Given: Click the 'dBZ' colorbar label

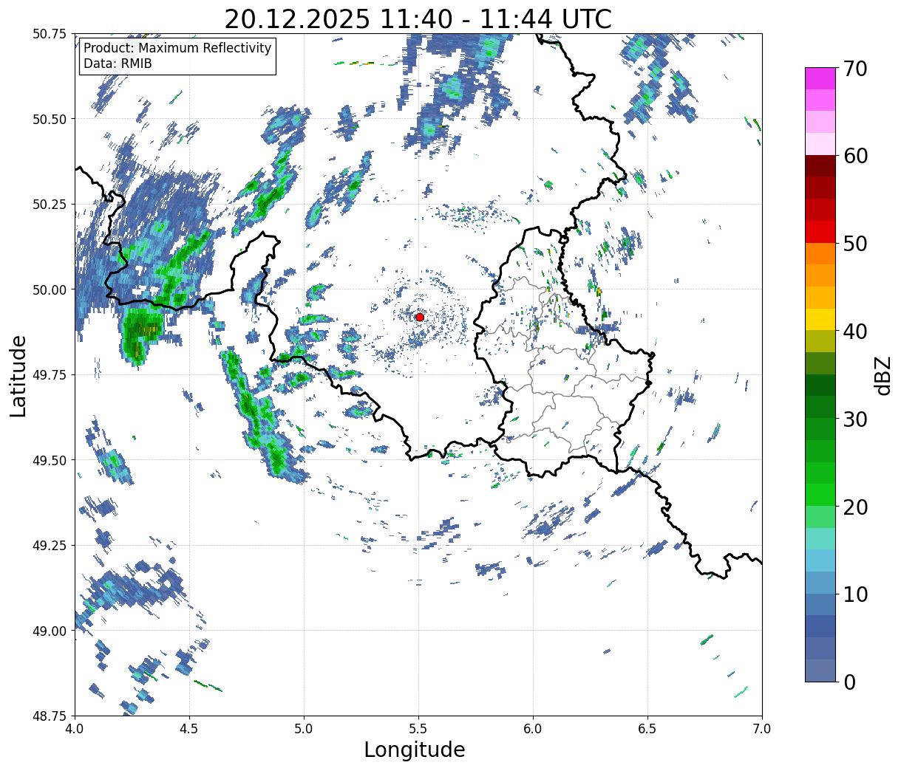Looking at the screenshot, I should (x=883, y=375).
